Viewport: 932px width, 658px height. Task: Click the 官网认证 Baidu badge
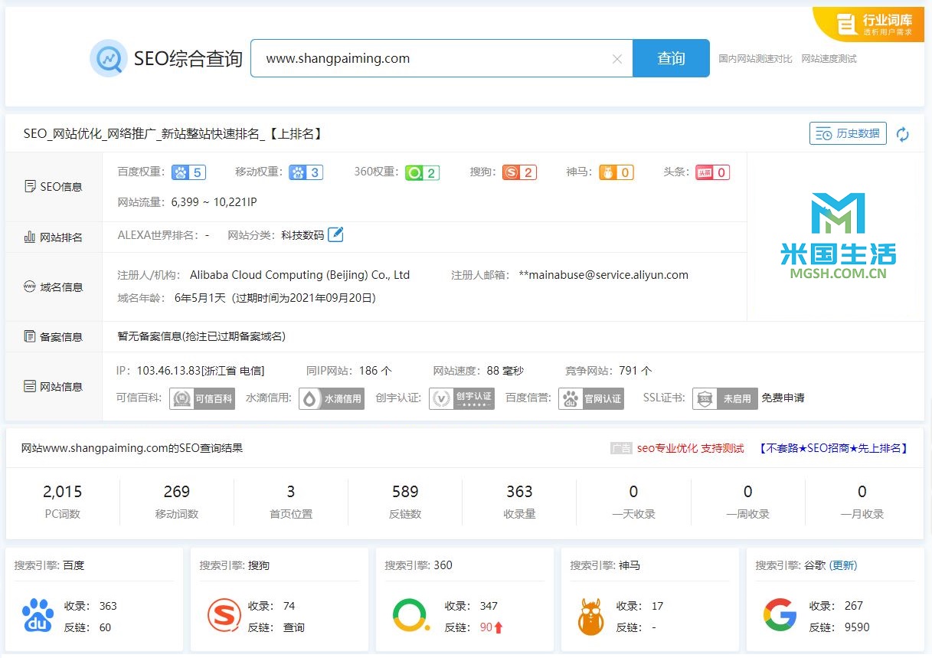tap(591, 398)
